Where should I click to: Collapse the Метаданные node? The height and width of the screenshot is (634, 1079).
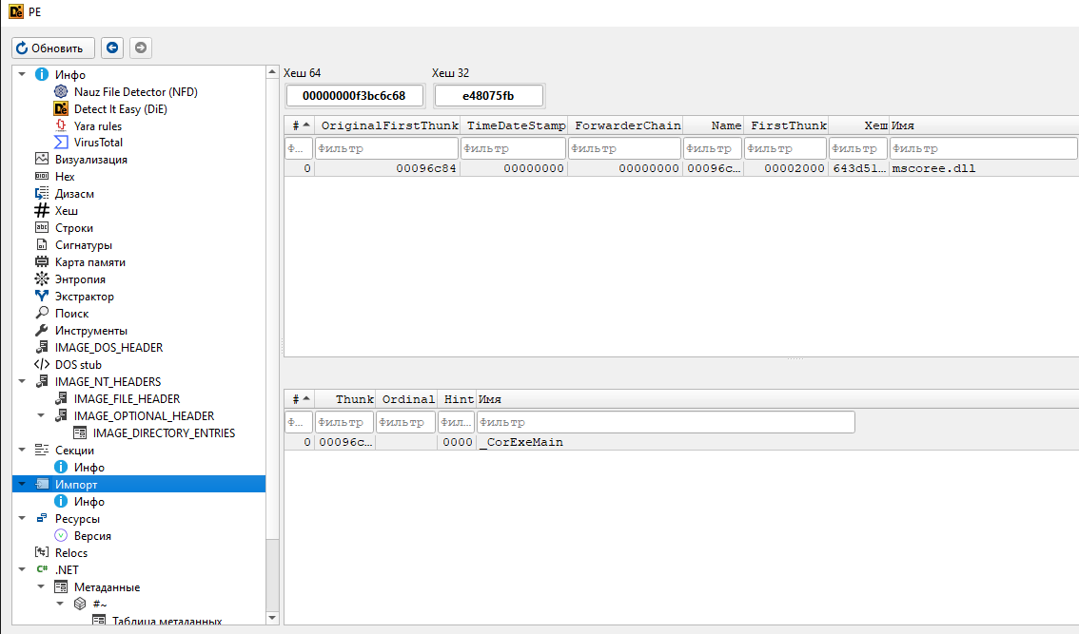point(41,587)
